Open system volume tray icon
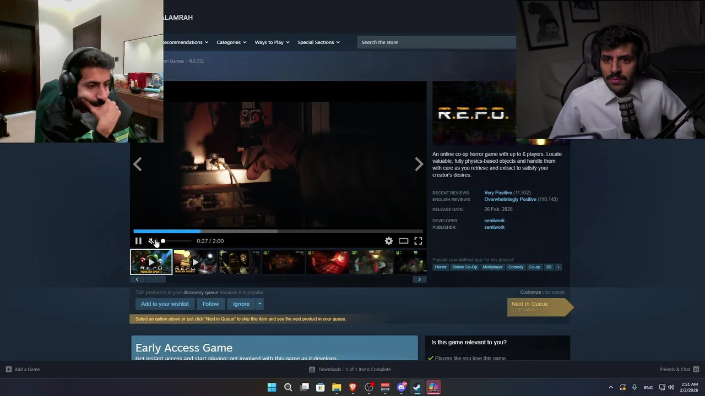 click(671, 387)
